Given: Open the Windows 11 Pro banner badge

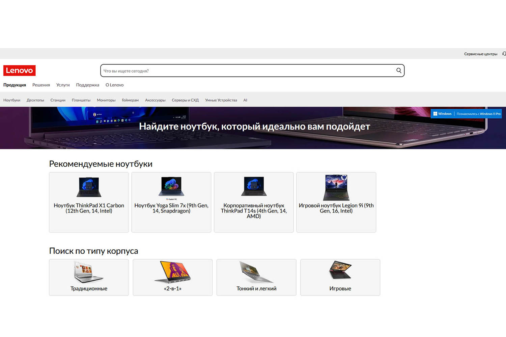Looking at the screenshot, I should point(466,114).
